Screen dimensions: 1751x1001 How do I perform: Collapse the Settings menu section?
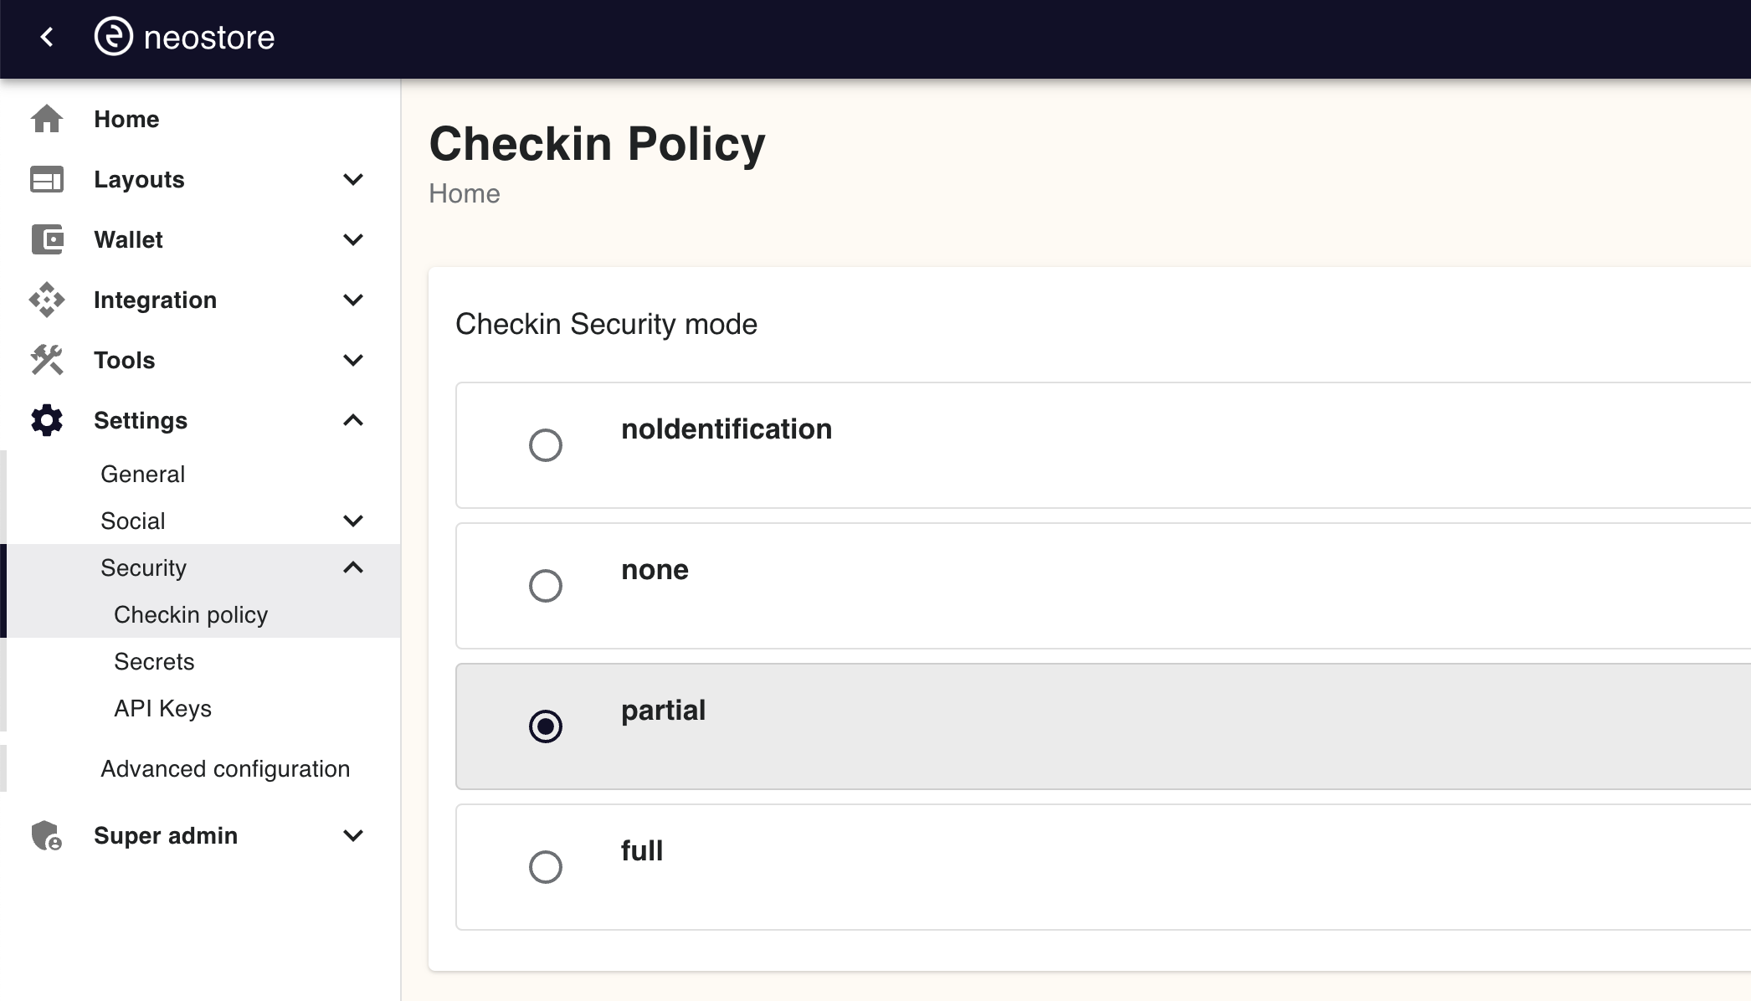(354, 420)
